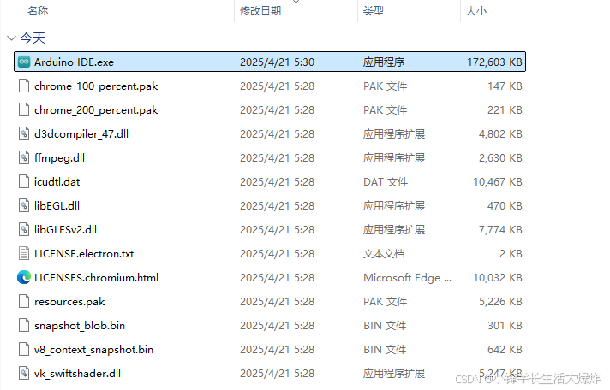Click the 文本文档 type of LICENSE.electron.txt

384,254
